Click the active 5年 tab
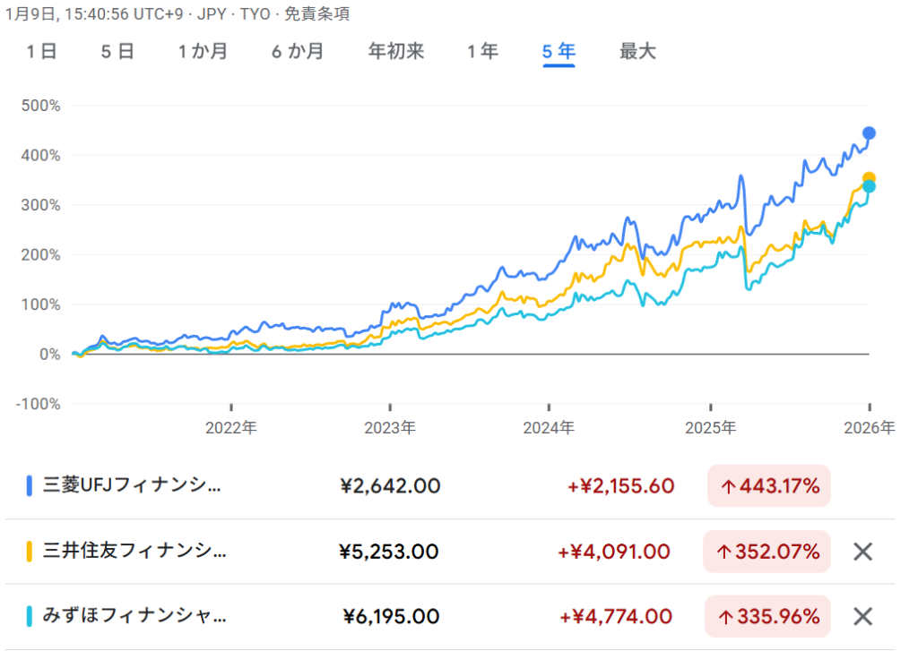Image resolution: width=918 pixels, height=651 pixels. (559, 52)
